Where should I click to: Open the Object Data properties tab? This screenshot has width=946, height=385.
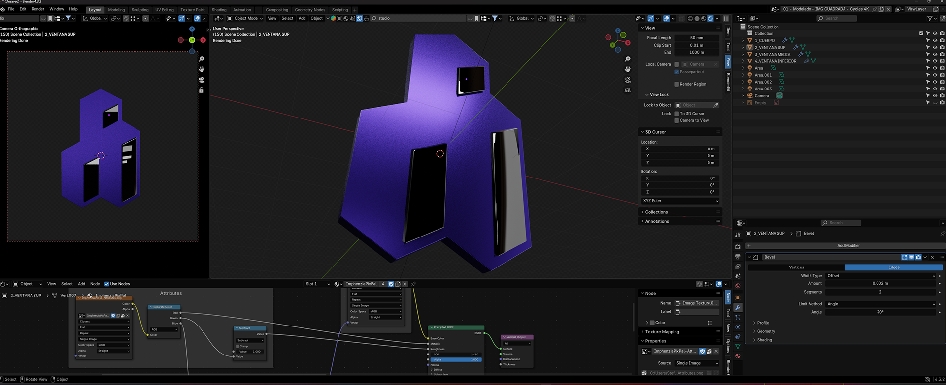(738, 346)
